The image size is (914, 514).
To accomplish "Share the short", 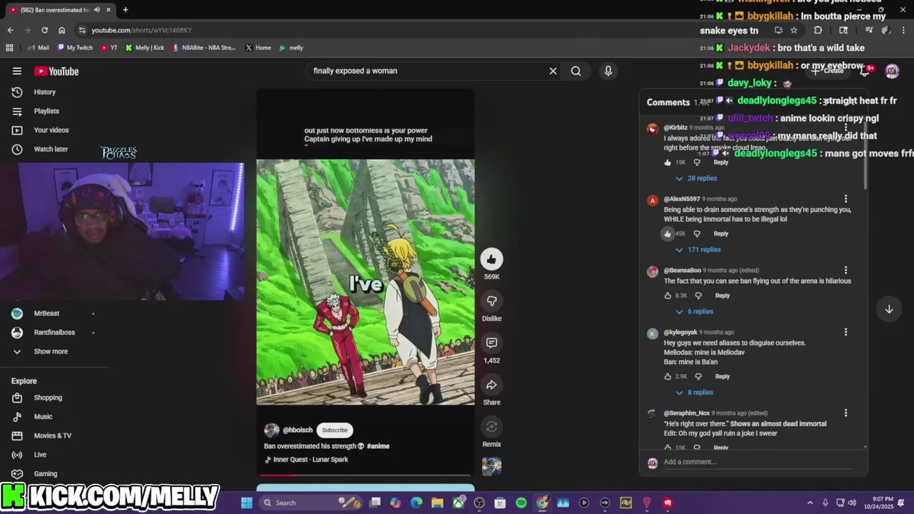I will point(491,385).
